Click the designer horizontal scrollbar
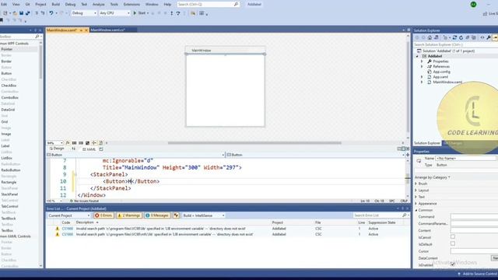 click(254, 143)
